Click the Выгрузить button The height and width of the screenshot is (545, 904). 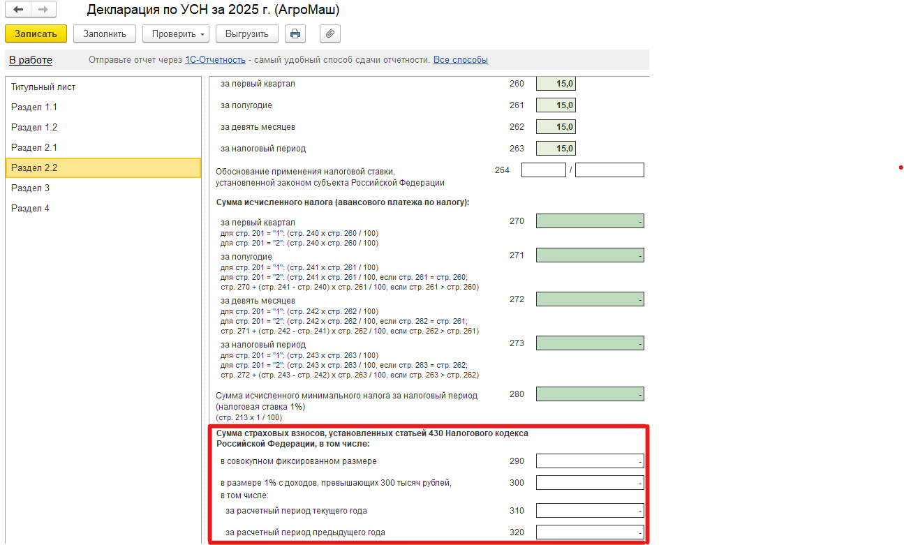tap(247, 33)
